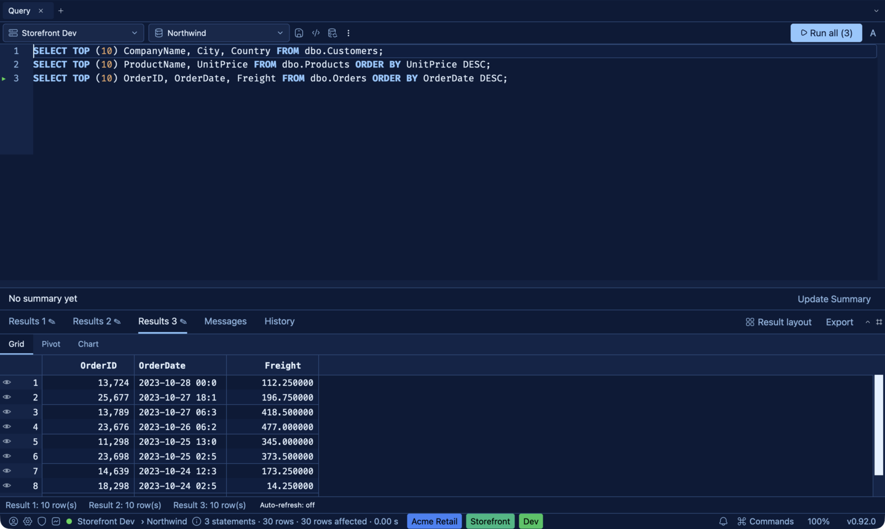Open the Messages tab
This screenshot has width=885, height=529.
click(x=226, y=321)
